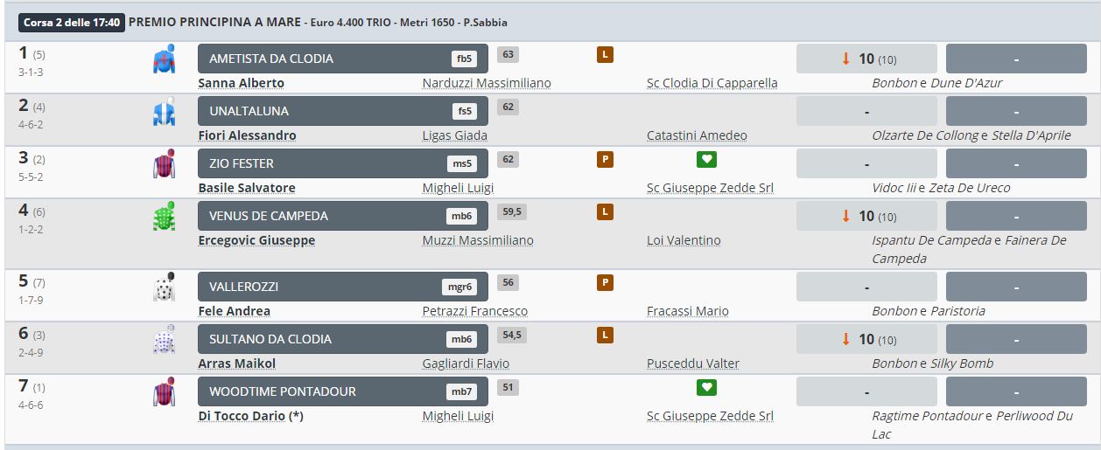Image resolution: width=1101 pixels, height=450 pixels.
Task: Open trainer Narduzzi Massimiliano link
Action: (487, 83)
